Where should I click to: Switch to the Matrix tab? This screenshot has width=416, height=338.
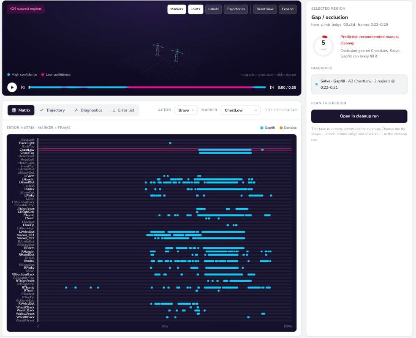(21, 110)
